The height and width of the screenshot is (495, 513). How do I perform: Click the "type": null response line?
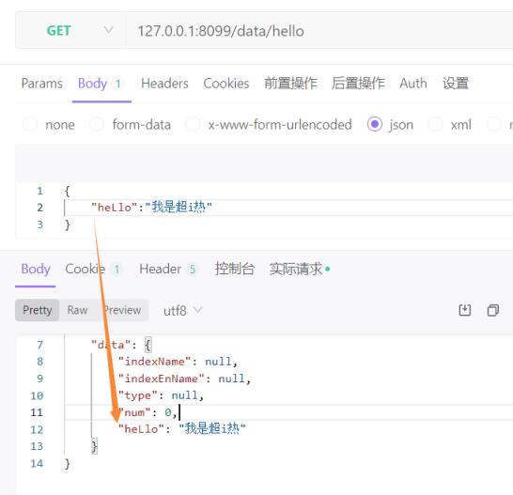(161, 395)
